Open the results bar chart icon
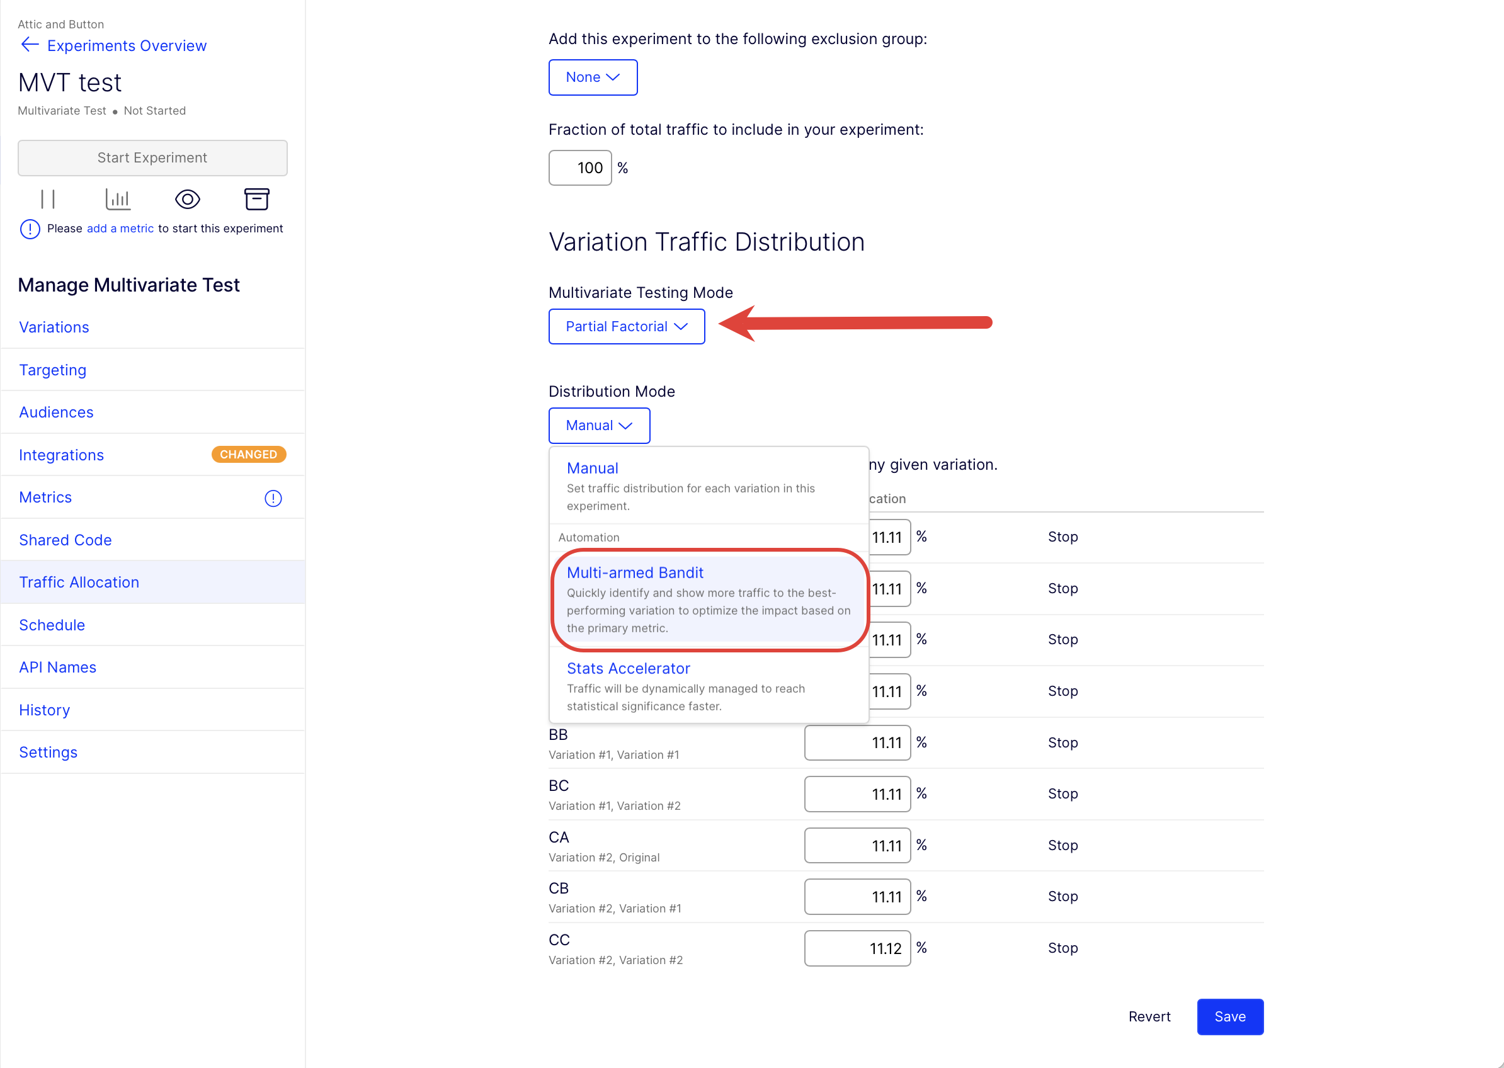The image size is (1504, 1068). click(118, 199)
